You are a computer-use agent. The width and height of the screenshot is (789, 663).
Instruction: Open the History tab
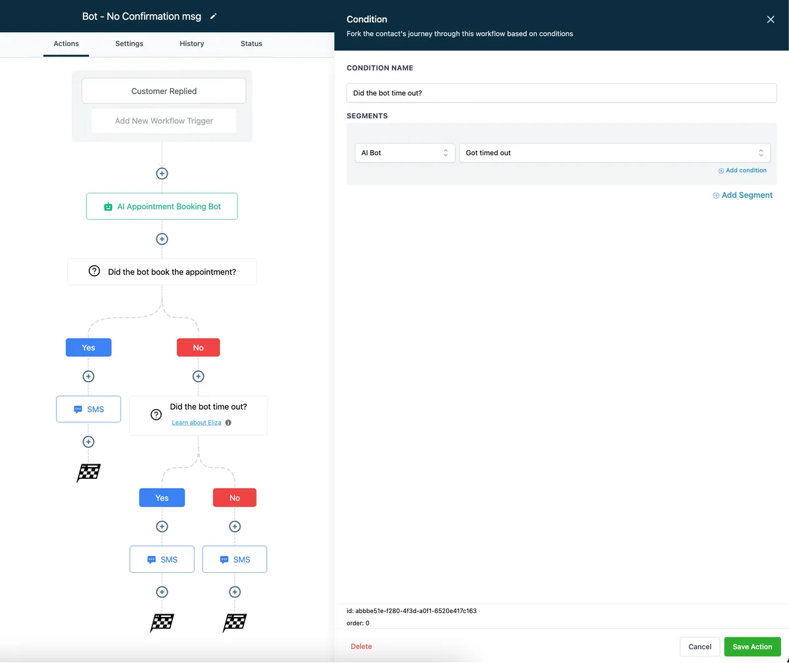click(192, 43)
